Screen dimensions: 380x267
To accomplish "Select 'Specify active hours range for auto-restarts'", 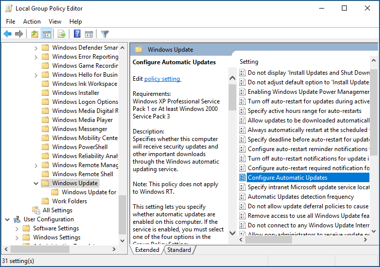I will (x=304, y=111).
